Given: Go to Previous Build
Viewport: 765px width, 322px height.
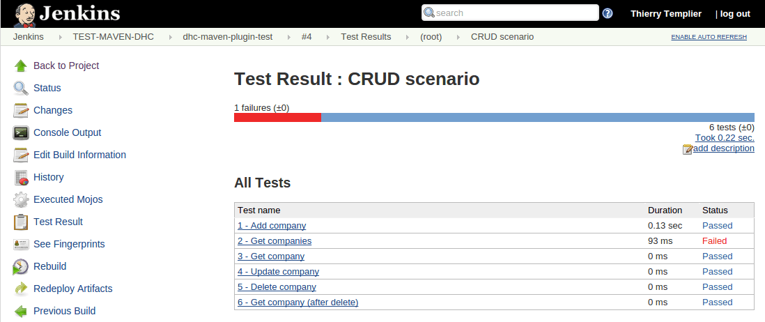Looking at the screenshot, I should point(64,311).
